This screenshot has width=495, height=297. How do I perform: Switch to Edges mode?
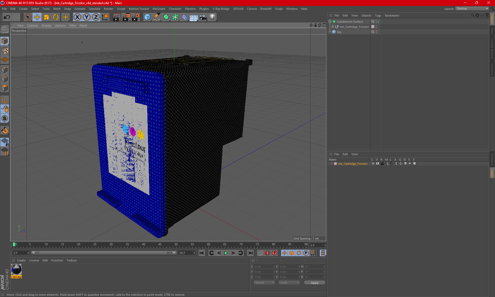pos(5,79)
